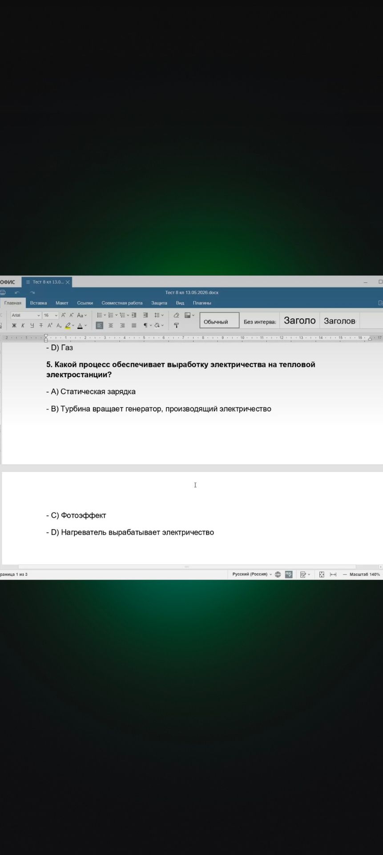
Task: Open the Вид tab
Action: pyautogui.click(x=180, y=303)
